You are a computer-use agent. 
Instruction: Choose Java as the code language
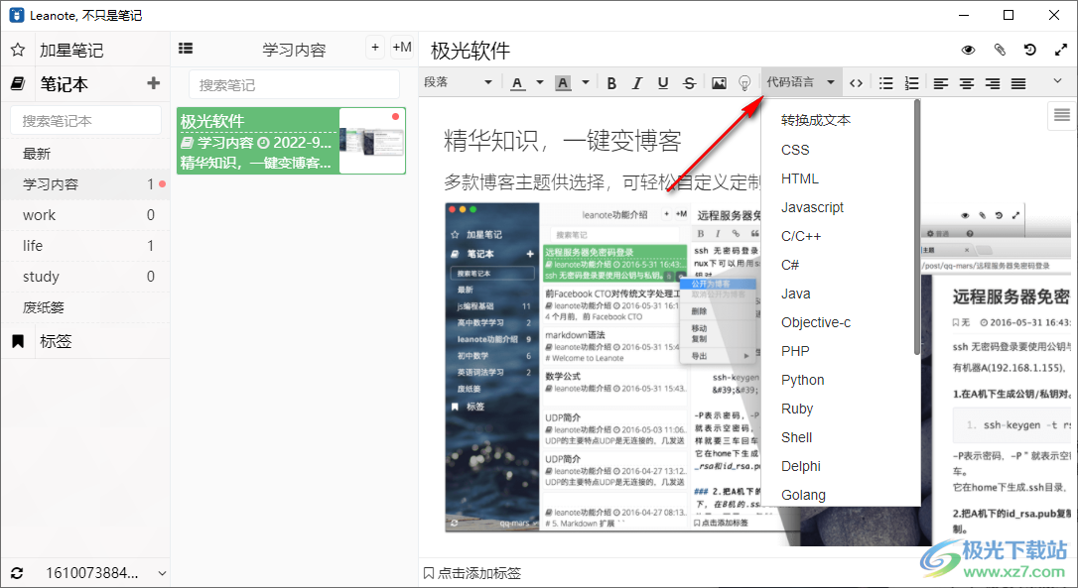click(x=795, y=294)
